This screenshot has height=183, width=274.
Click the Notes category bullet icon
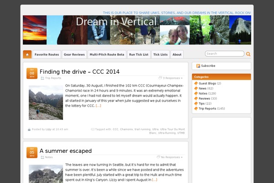(196, 93)
